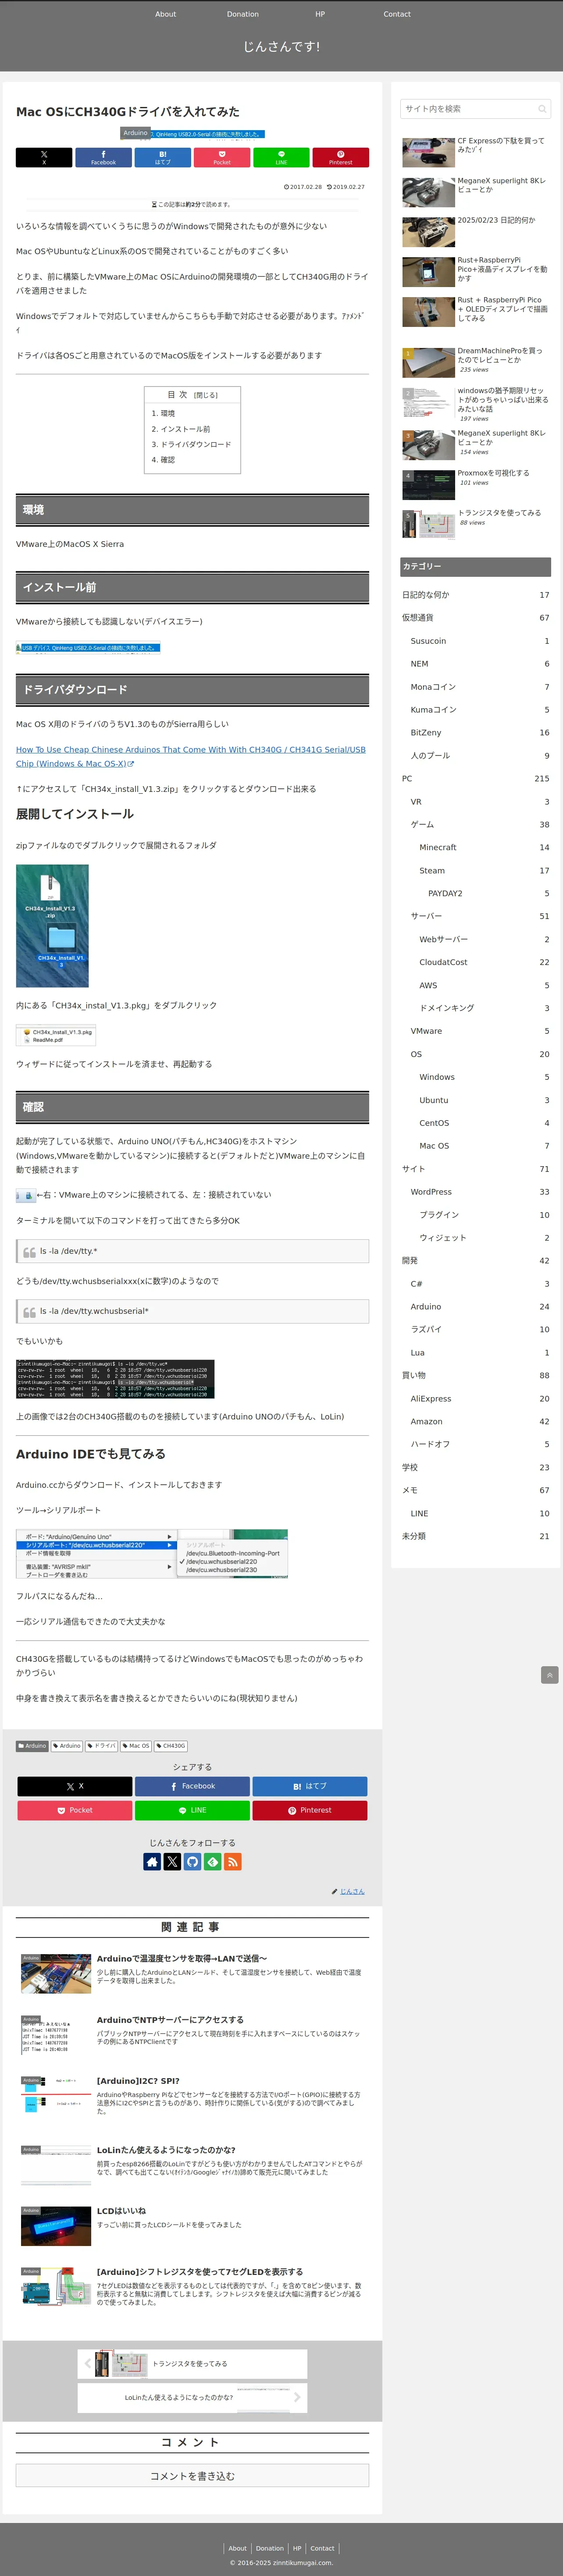
Task: Save to Pocket using the button under the article title
Action: pyautogui.click(x=222, y=157)
